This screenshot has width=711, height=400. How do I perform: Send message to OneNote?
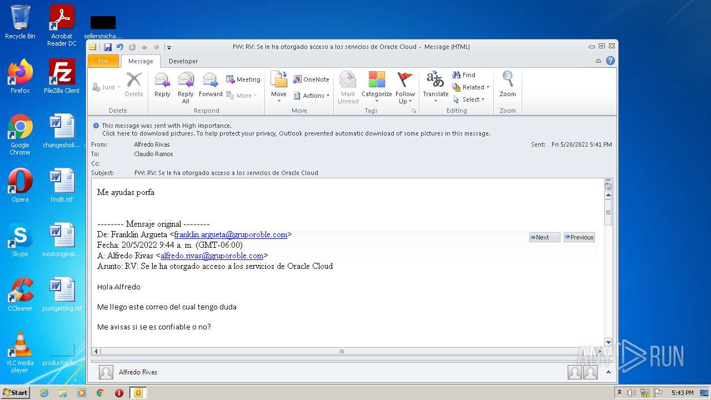[x=311, y=79]
